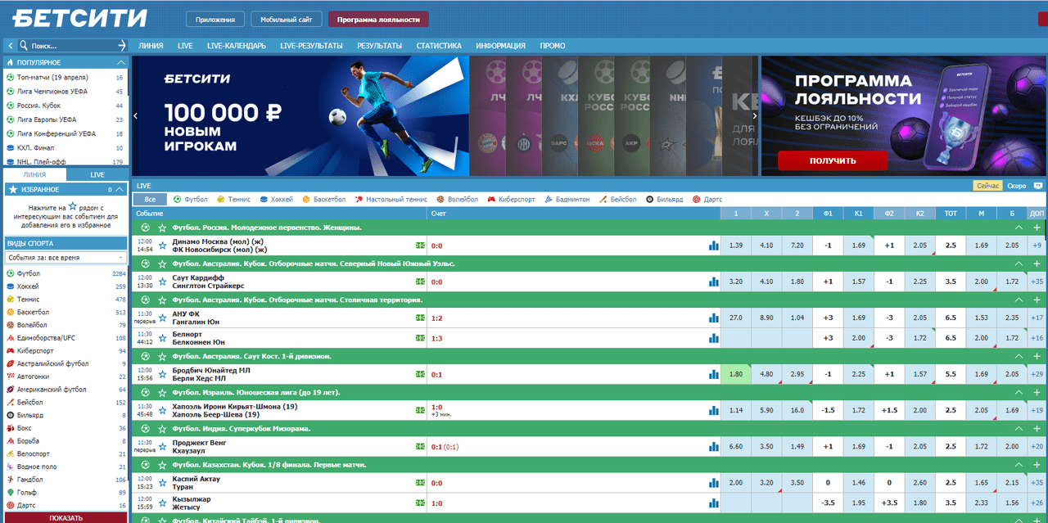Click the search arrow next to Поиск
Viewport: 1048px width, 523px height.
122,46
